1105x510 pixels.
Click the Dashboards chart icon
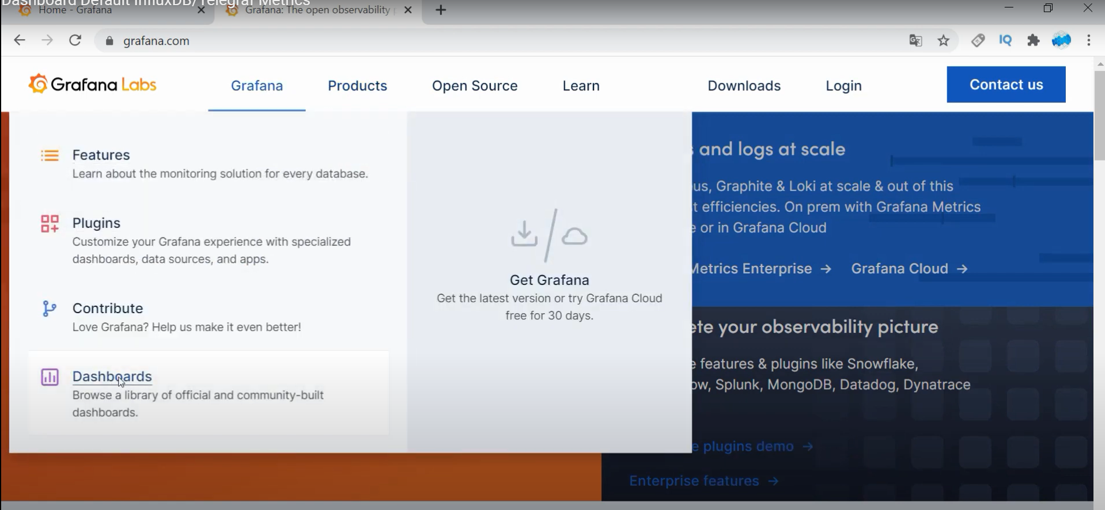coord(50,377)
